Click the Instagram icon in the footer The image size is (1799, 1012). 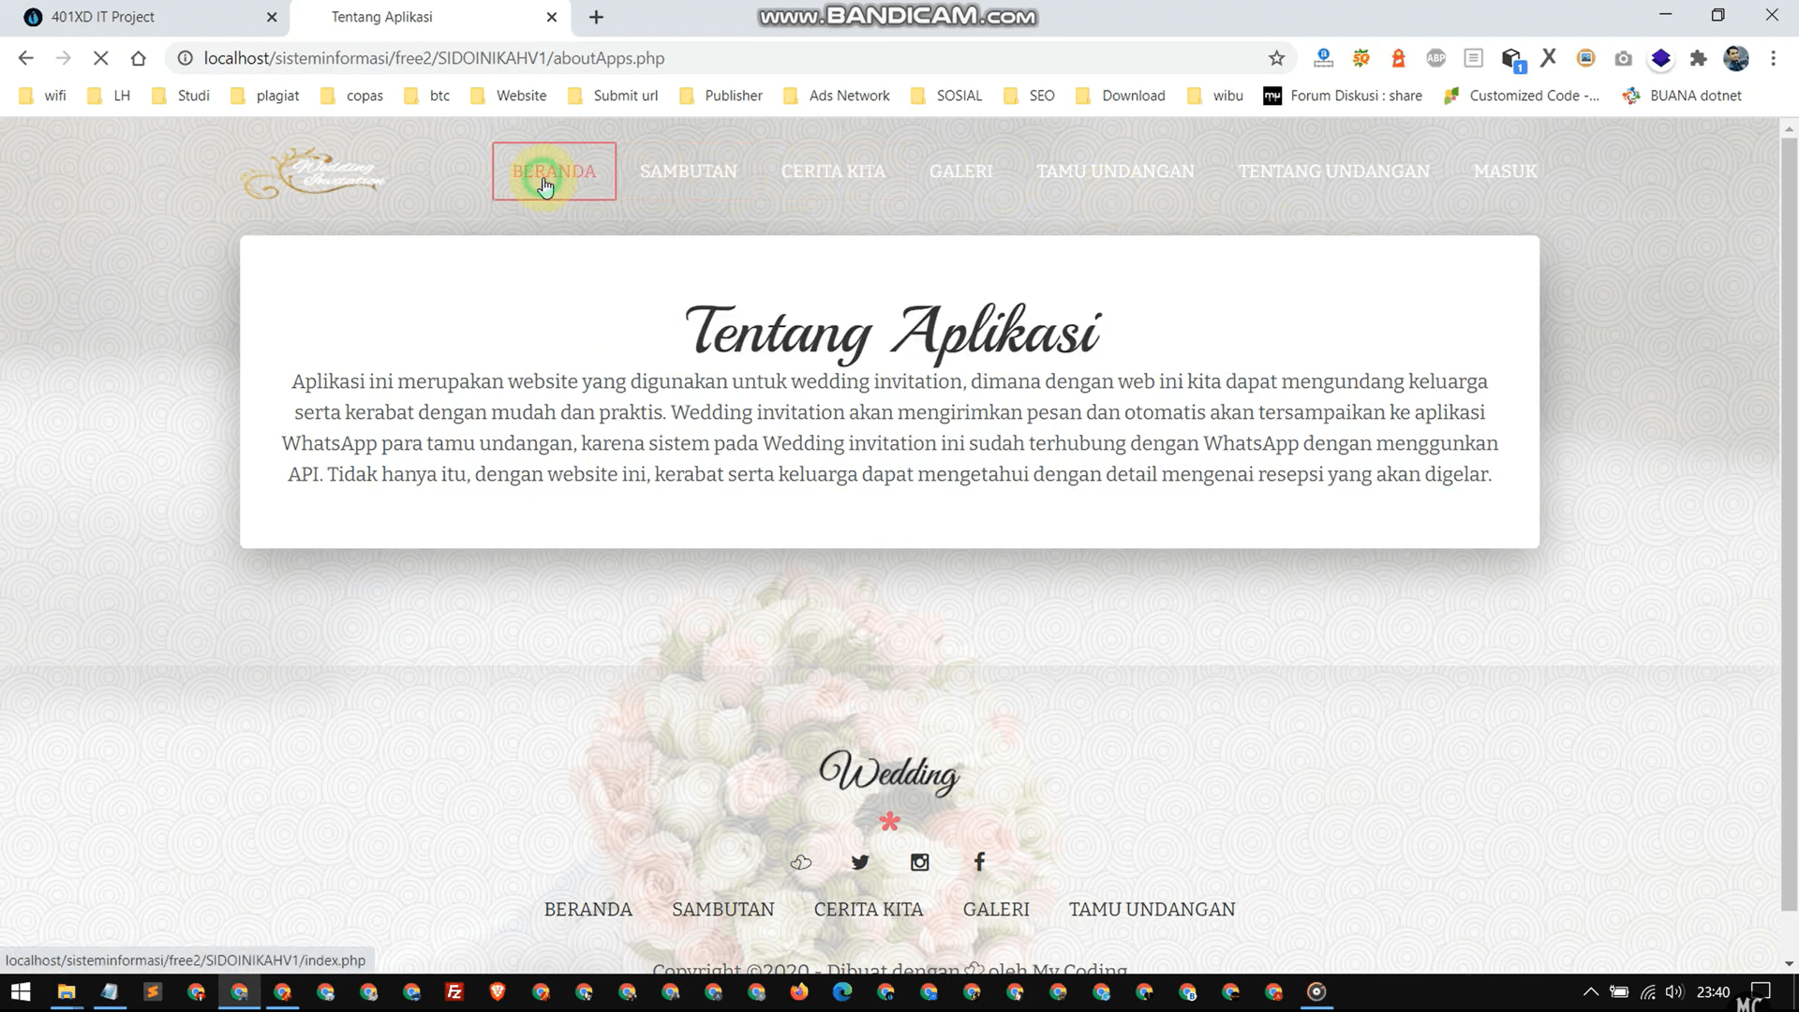(x=919, y=862)
